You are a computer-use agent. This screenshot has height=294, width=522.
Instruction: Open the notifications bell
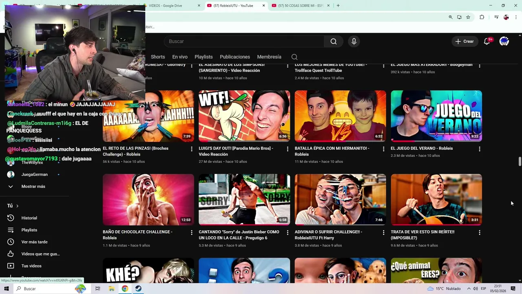pos(487,41)
